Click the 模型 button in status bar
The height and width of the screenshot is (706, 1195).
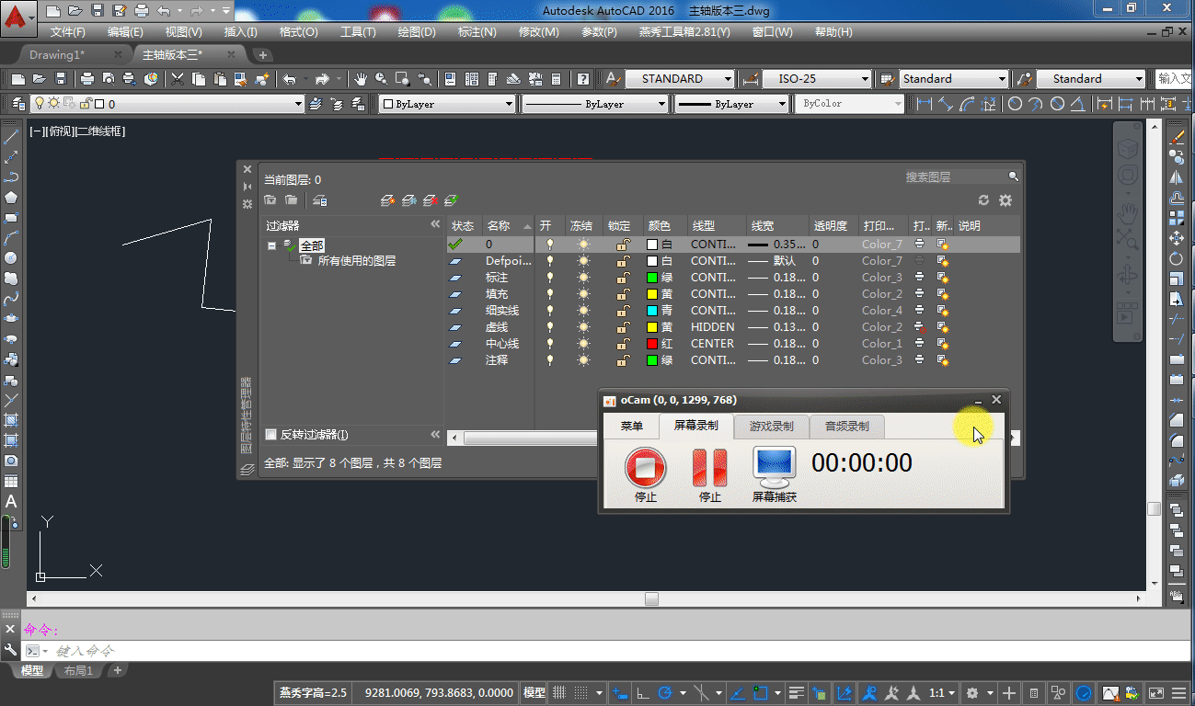(534, 693)
